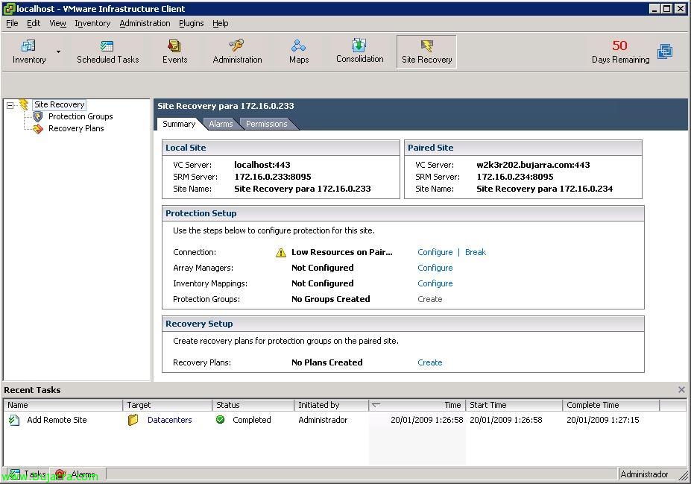Click SRM Server value 172.16.0.233:8095
This screenshot has height=484, width=691.
point(273,177)
